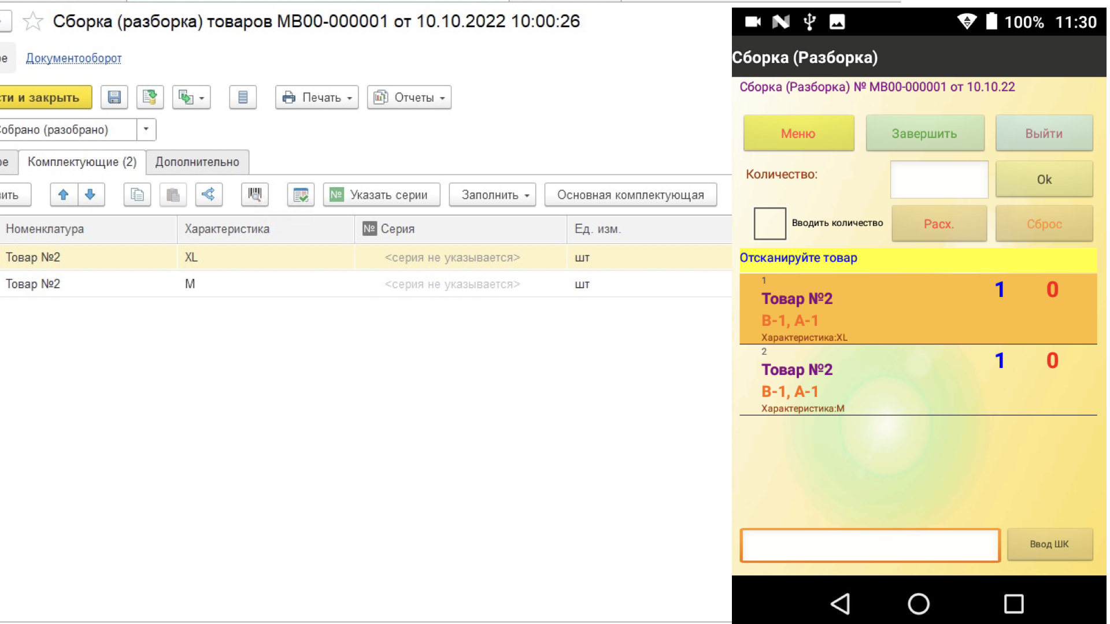Move row down with blue down arrow
The height and width of the screenshot is (624, 1110).
click(90, 195)
